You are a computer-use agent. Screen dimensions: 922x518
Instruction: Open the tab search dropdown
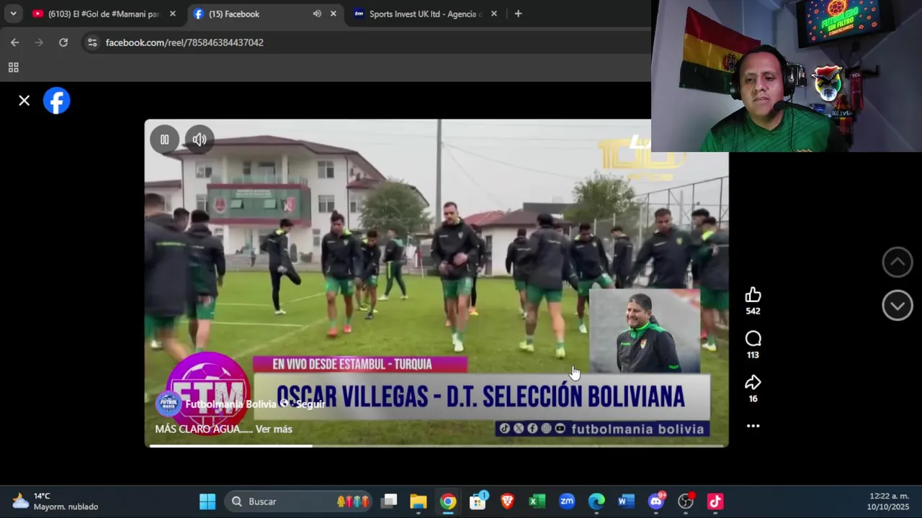[x=13, y=14]
